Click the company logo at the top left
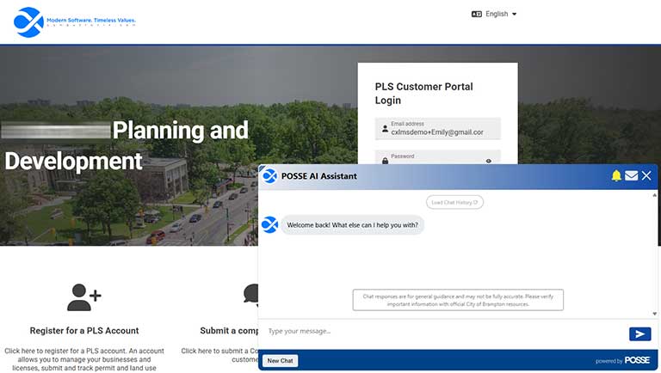The image size is (661, 373). pyautogui.click(x=28, y=21)
